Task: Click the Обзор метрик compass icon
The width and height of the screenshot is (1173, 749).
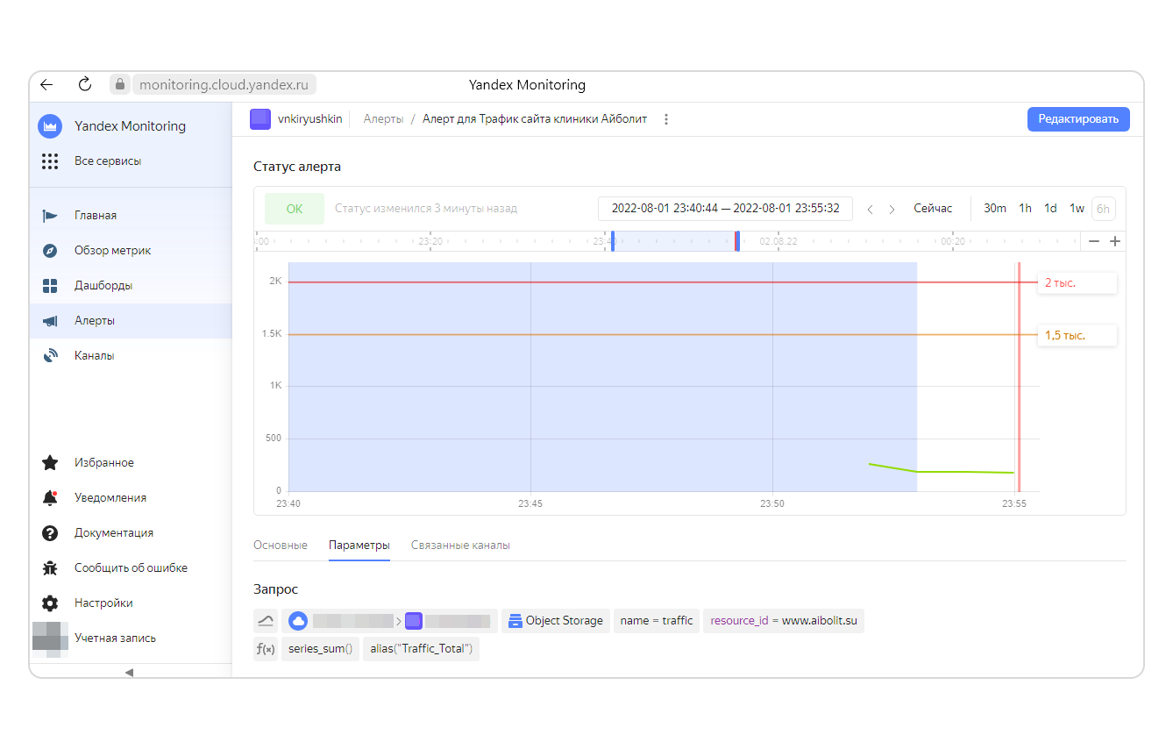Action: point(50,251)
